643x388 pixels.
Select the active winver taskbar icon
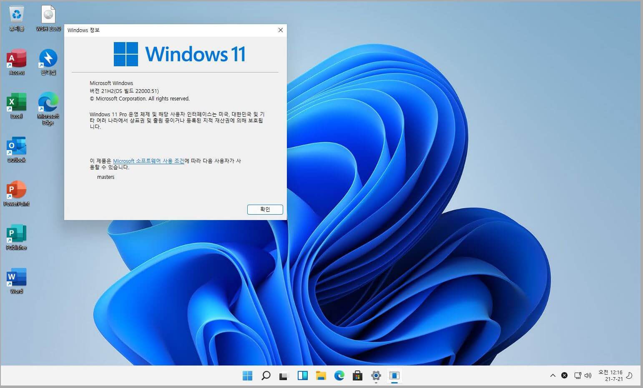394,375
